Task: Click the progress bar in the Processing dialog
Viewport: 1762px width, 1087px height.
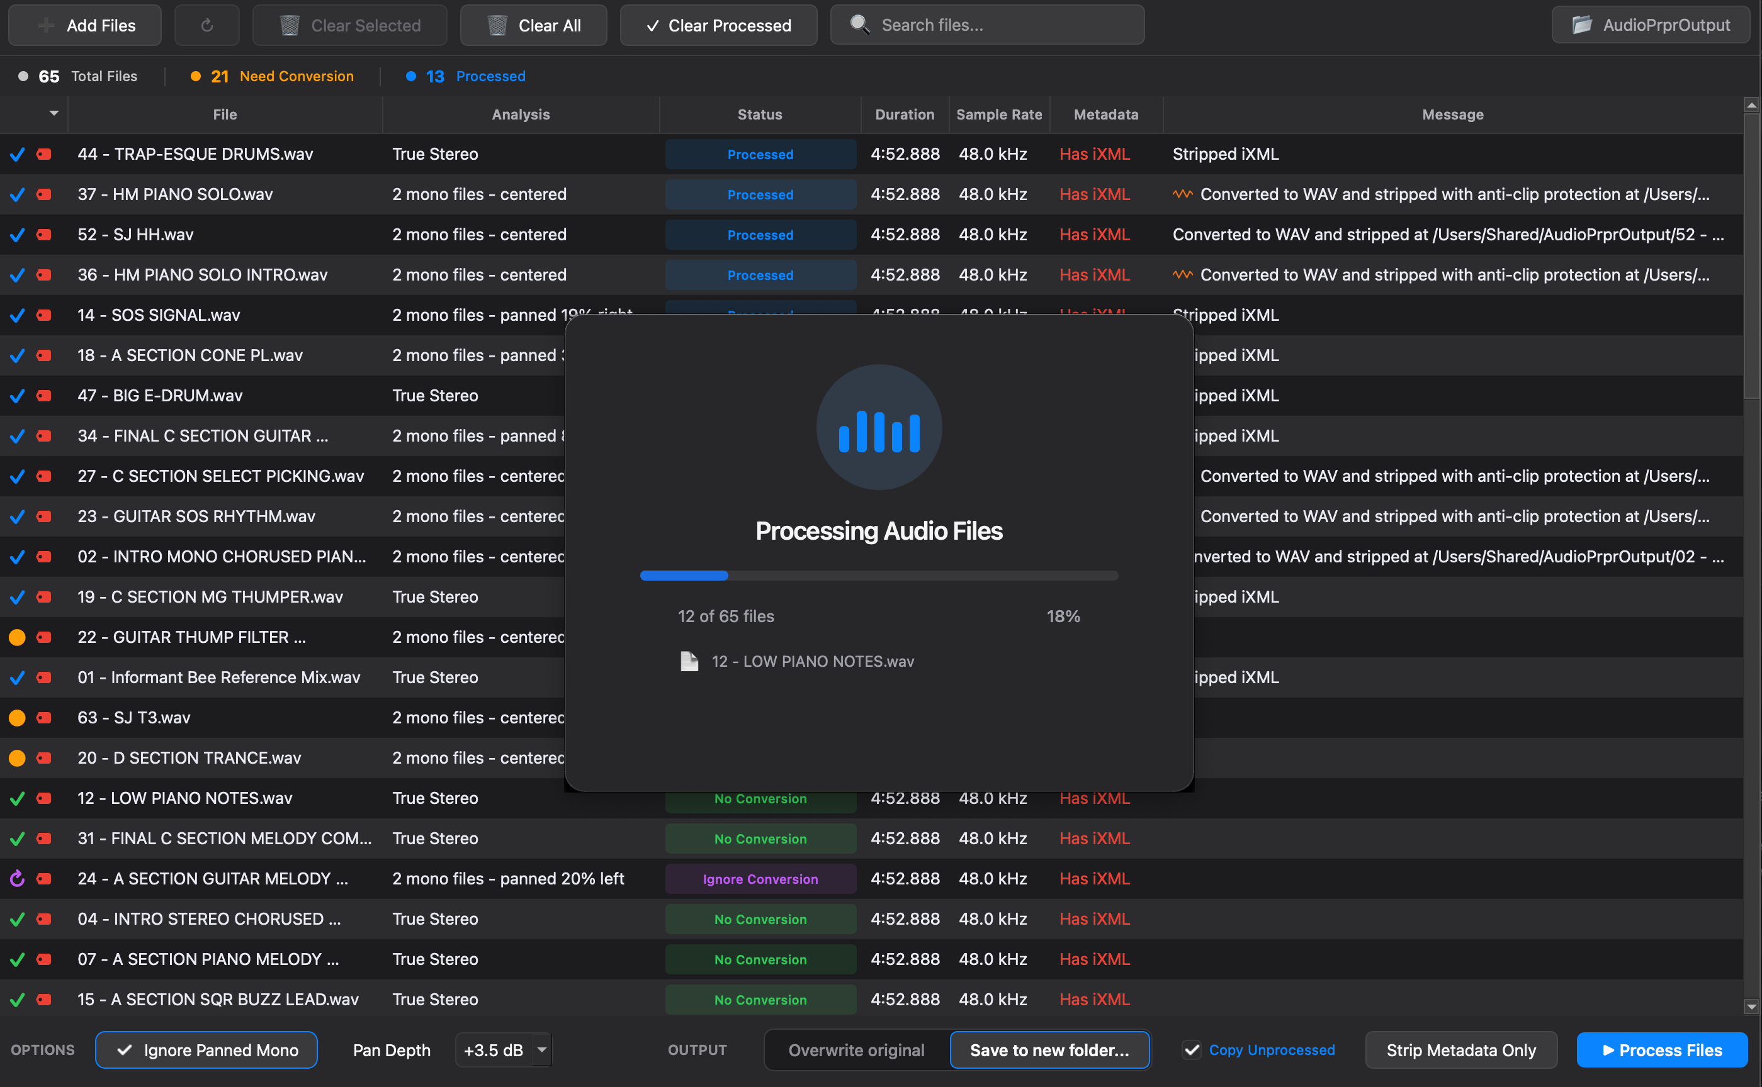Action: point(878,575)
